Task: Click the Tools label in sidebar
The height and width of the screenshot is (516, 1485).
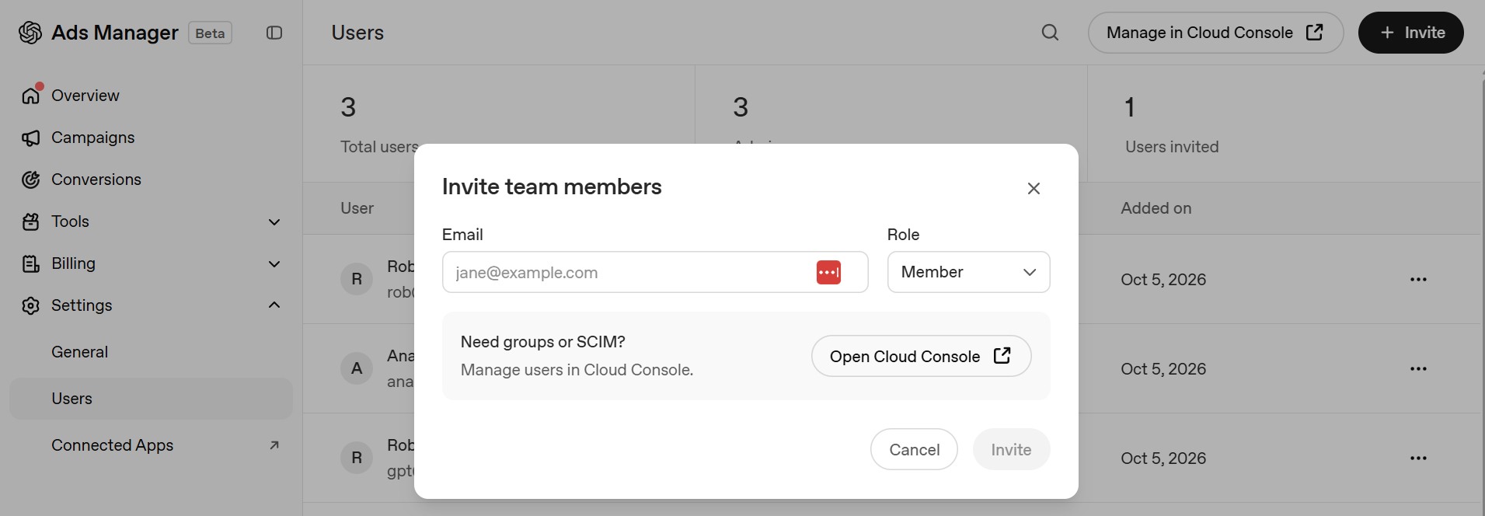Action: 70,221
